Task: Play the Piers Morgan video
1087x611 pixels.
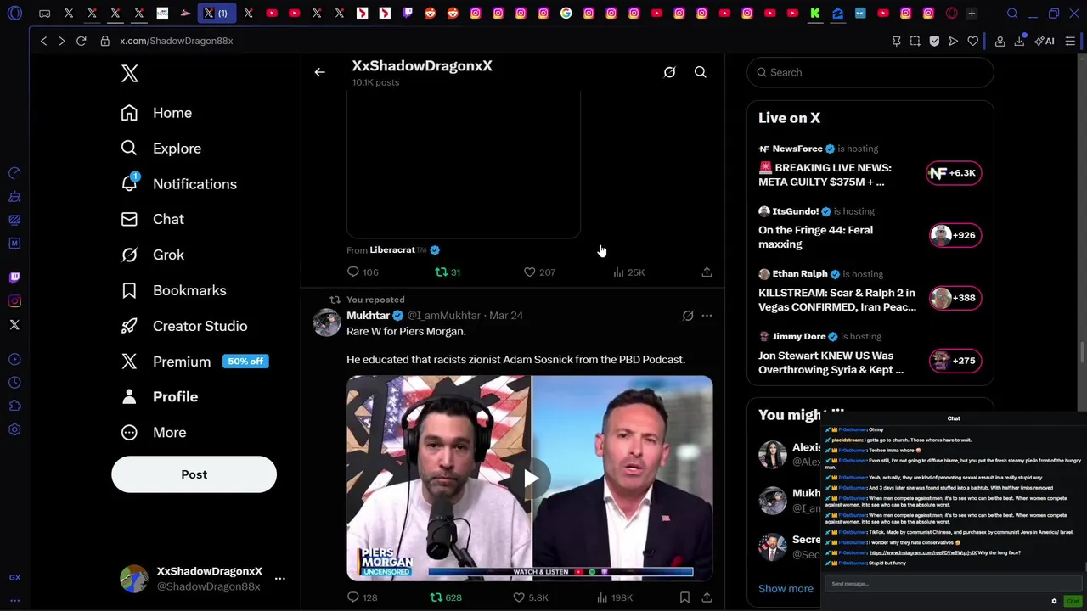Action: coord(530,479)
